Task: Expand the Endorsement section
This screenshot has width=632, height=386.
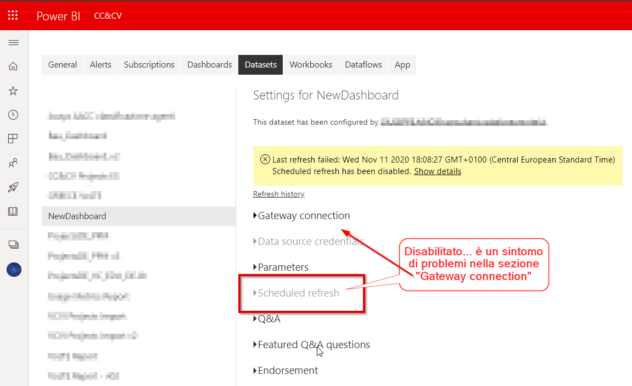Action: pyautogui.click(x=287, y=370)
